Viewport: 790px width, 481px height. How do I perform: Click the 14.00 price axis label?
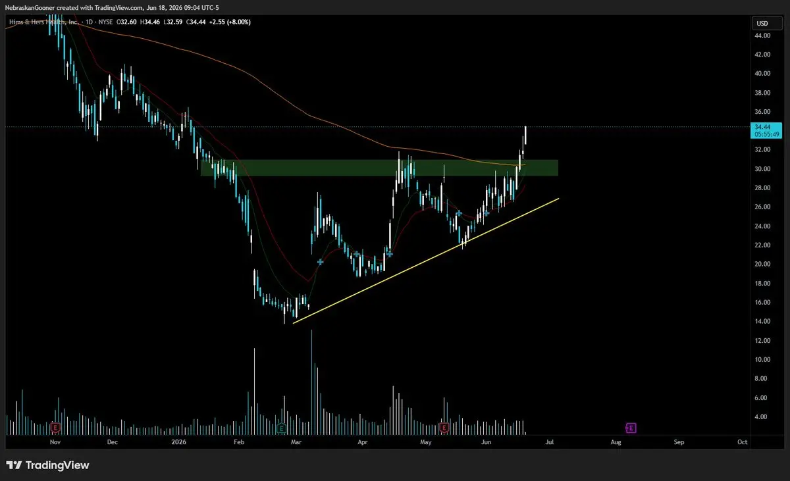click(762, 322)
